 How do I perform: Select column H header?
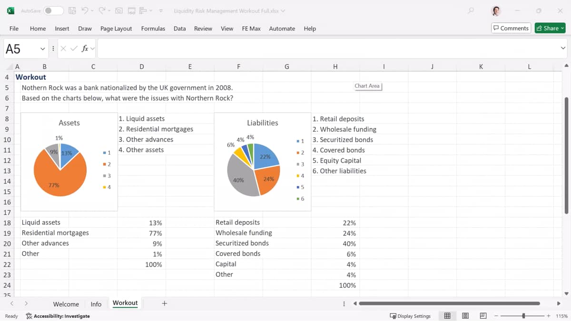click(x=335, y=67)
